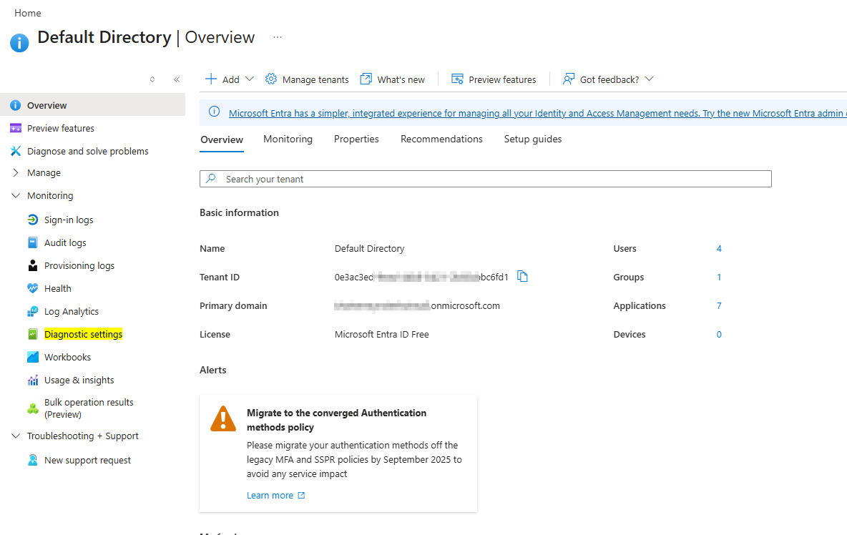Click the Default Directory header info icon
The image size is (847, 535).
19,43
